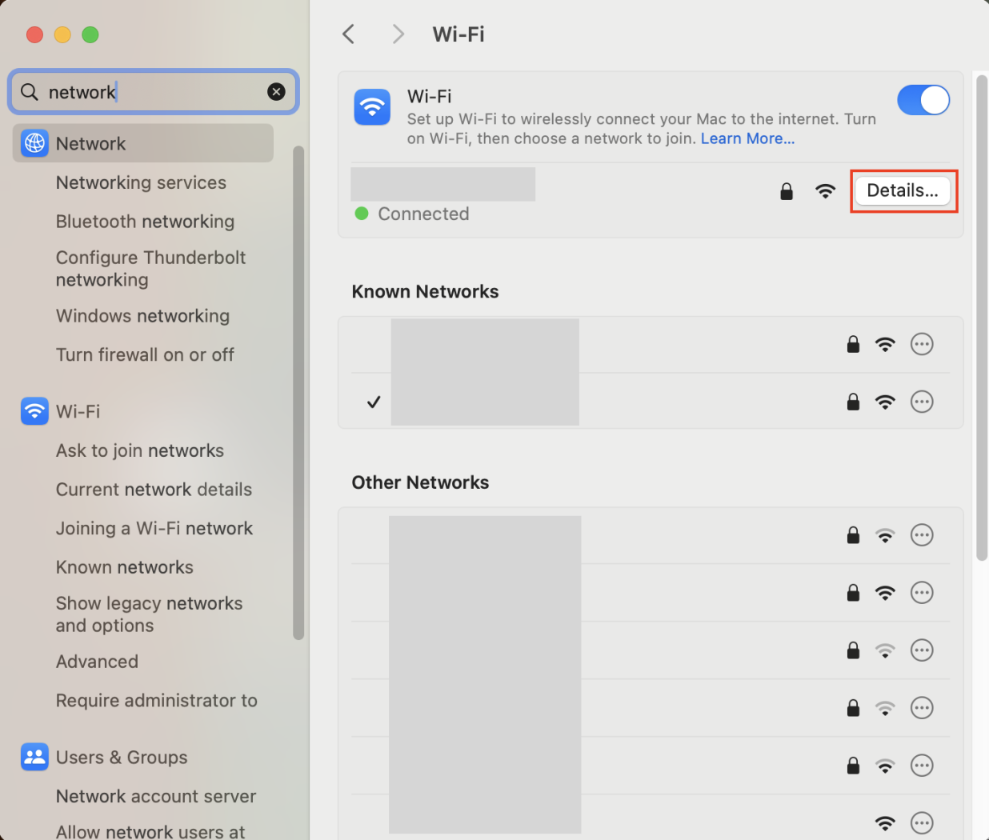Click the lock icon beside the connected network
The image size is (989, 840).
[786, 191]
